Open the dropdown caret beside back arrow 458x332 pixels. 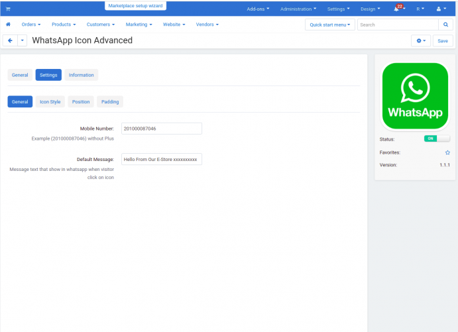click(x=22, y=40)
